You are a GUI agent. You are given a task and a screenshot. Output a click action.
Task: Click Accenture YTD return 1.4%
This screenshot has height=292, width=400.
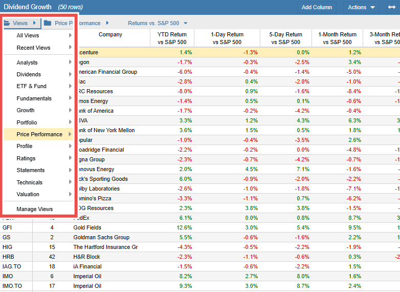click(x=186, y=52)
